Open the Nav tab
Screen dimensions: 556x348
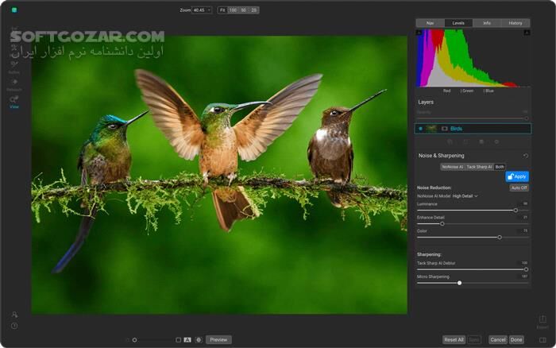coord(430,23)
